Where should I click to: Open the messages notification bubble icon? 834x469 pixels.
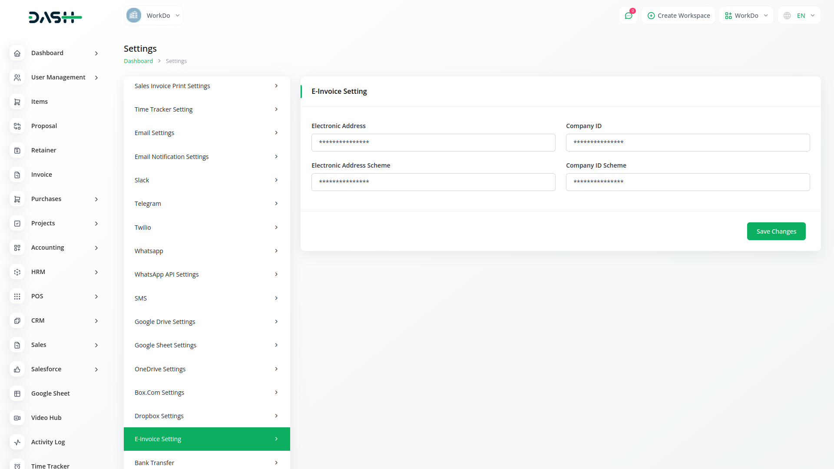click(629, 15)
